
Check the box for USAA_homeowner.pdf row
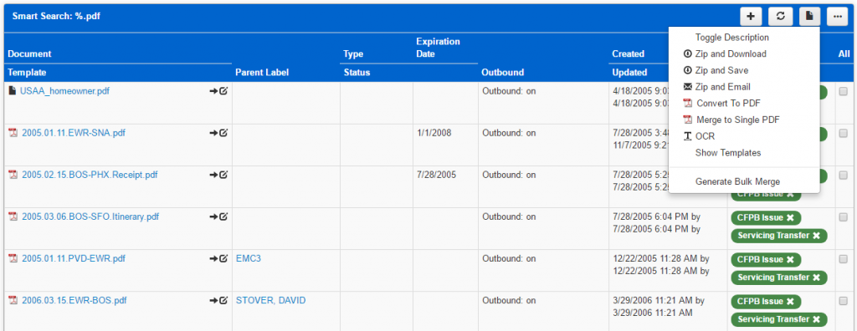[x=844, y=91]
